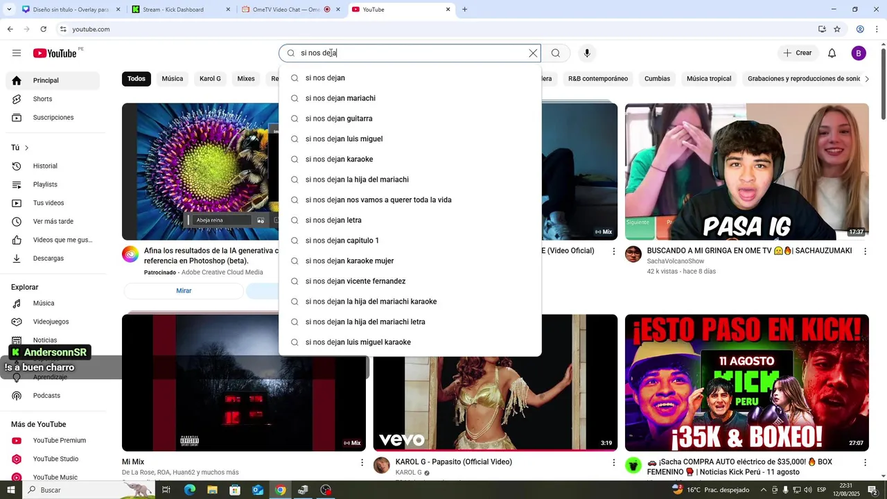887x499 pixels.
Task: Choose suggestion 'si nos dejan vicente fernandez'
Action: [x=410, y=281]
